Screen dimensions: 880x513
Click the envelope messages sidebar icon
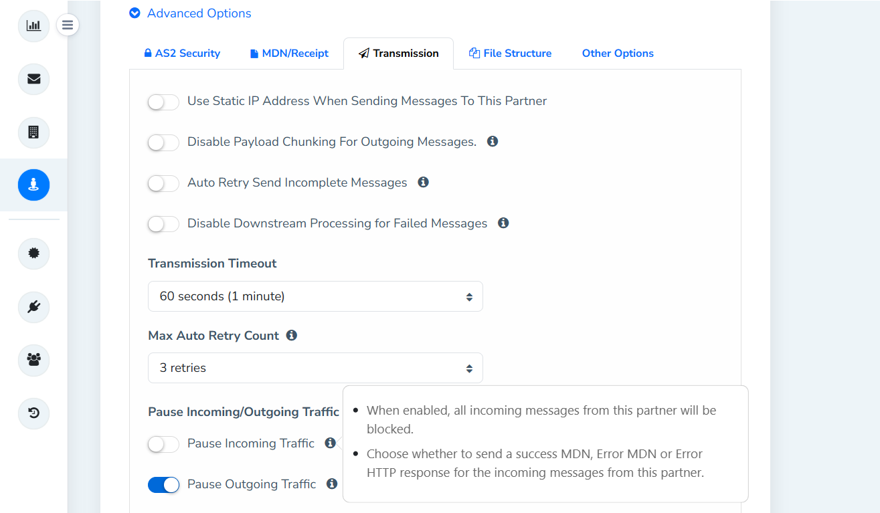click(33, 79)
